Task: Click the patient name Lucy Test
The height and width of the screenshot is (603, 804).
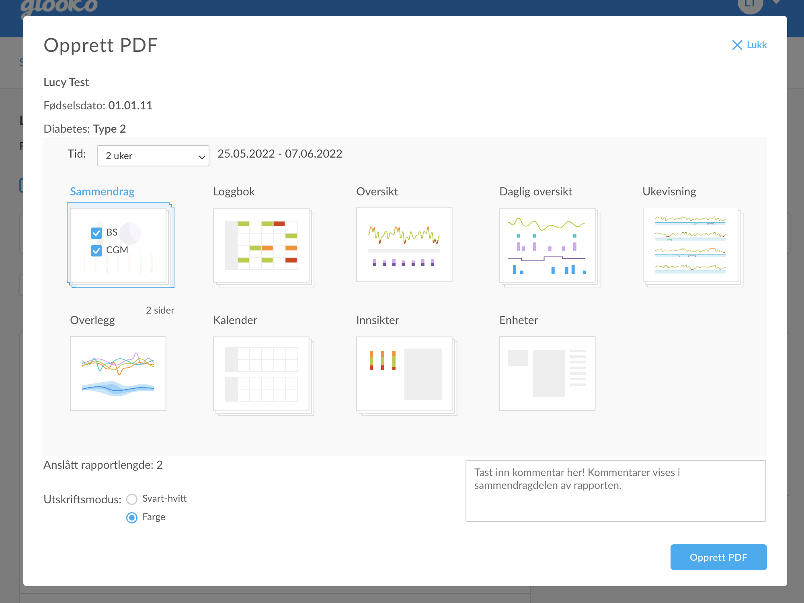Action: coord(66,82)
